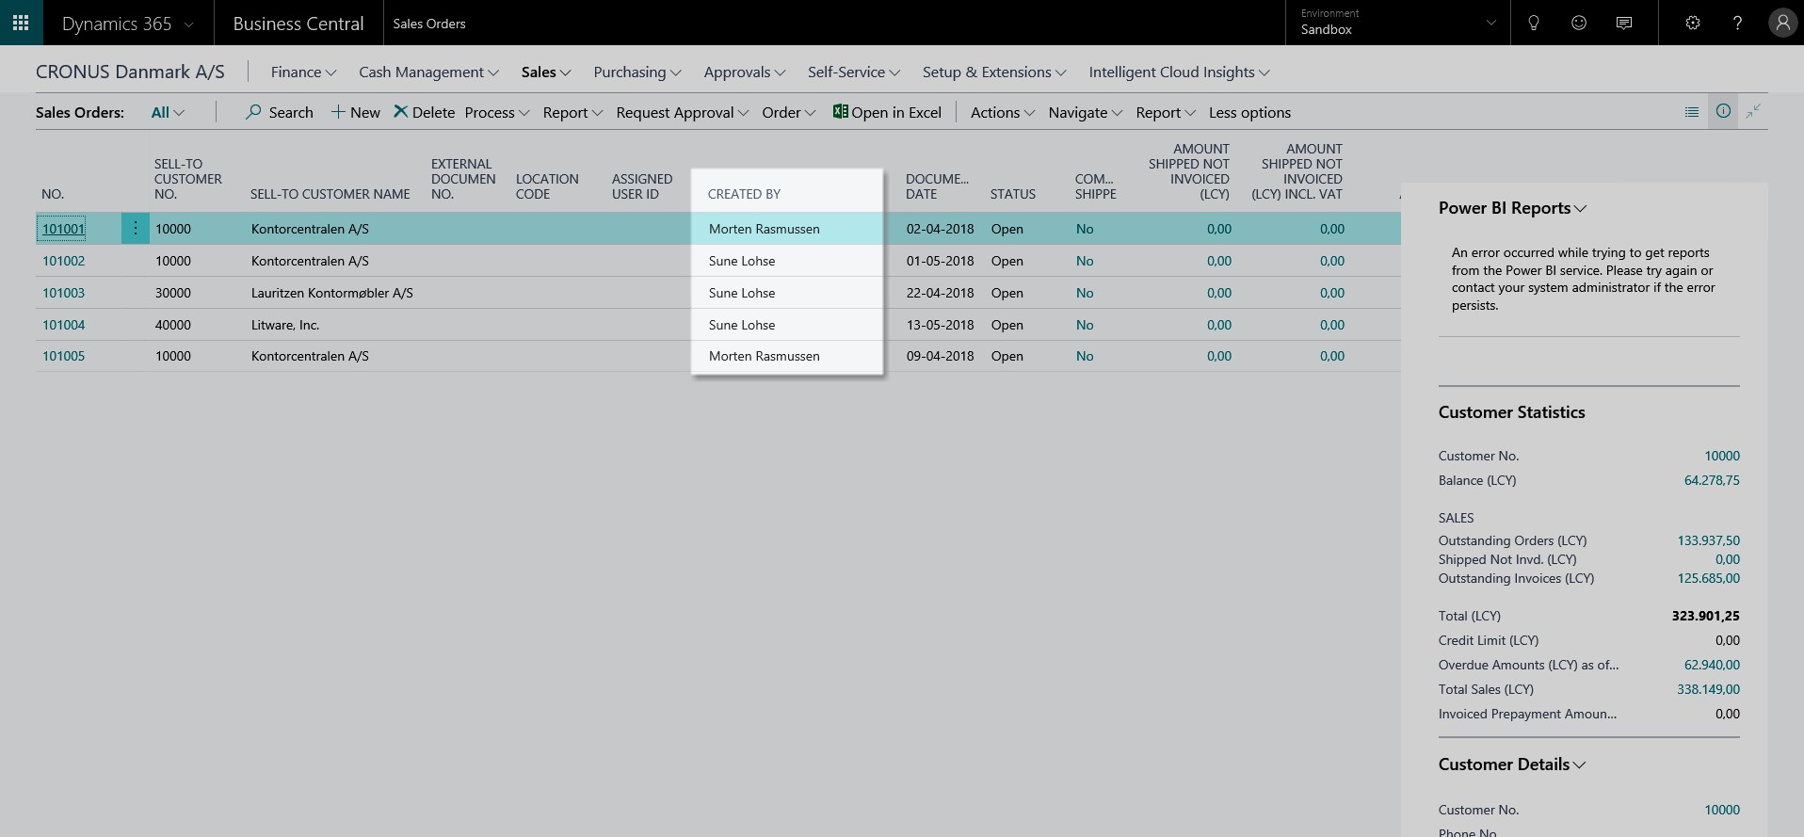The width and height of the screenshot is (1804, 837).
Task: Sort by Status column header
Action: pyautogui.click(x=1012, y=194)
